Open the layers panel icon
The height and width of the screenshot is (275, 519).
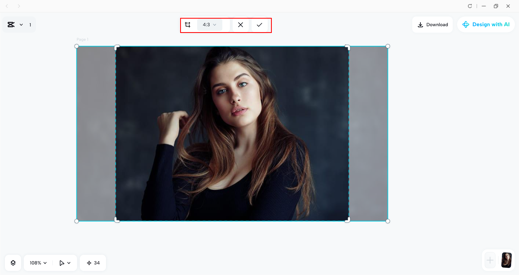click(x=13, y=263)
